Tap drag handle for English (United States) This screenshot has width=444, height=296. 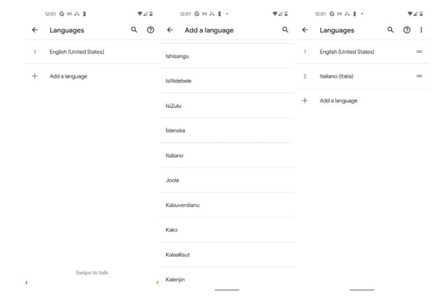[419, 52]
